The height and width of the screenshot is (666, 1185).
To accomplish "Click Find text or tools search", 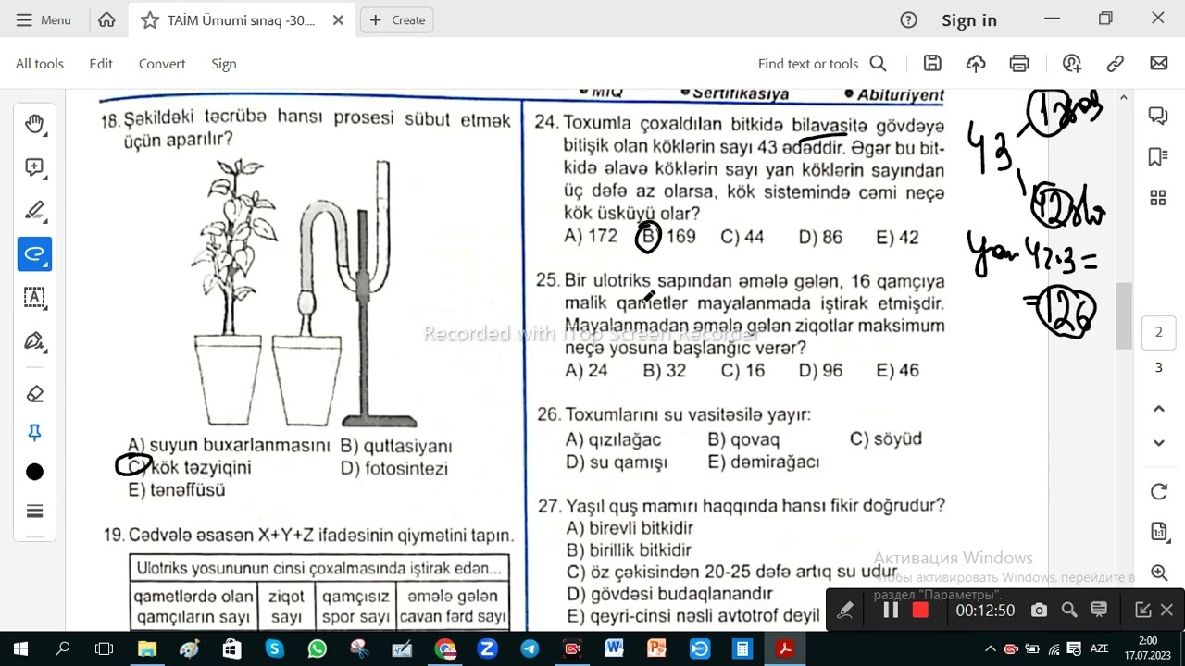I will pos(822,64).
